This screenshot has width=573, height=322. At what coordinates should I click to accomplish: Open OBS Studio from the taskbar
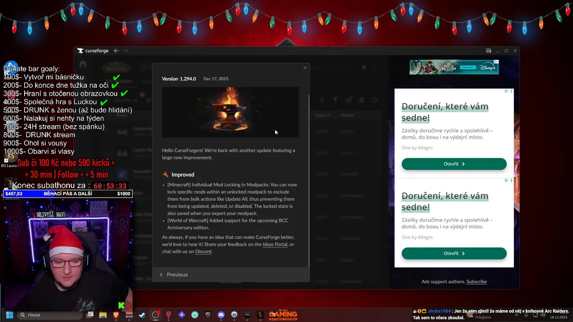(155, 315)
